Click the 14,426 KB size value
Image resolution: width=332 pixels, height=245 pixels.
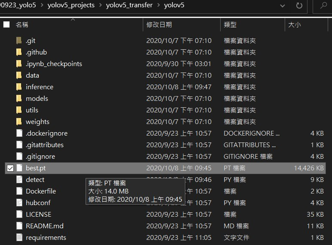coord(309,168)
